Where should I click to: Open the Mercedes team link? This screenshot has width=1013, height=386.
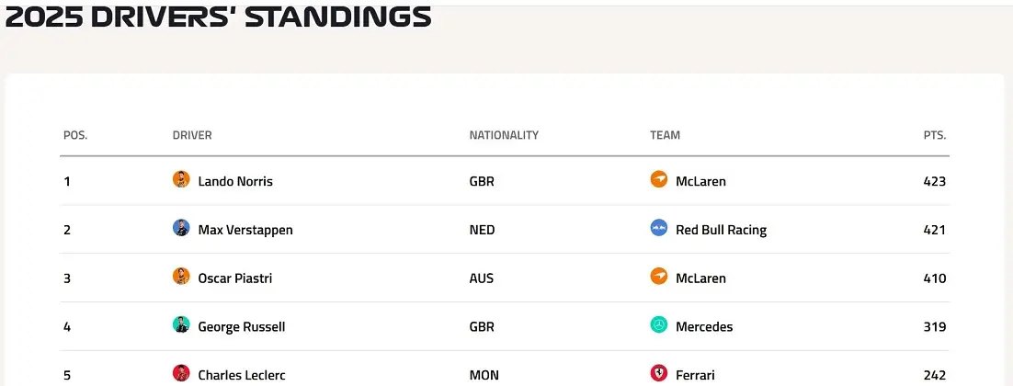(704, 326)
